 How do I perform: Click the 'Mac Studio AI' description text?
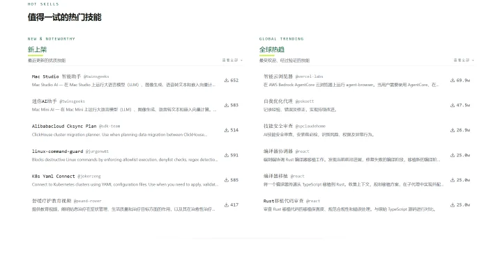(x=123, y=85)
